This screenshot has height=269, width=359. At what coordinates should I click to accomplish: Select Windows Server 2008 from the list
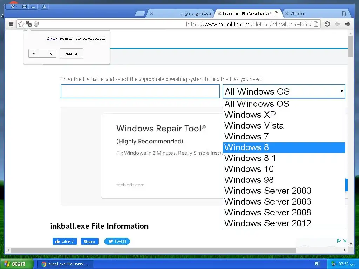tap(284, 213)
